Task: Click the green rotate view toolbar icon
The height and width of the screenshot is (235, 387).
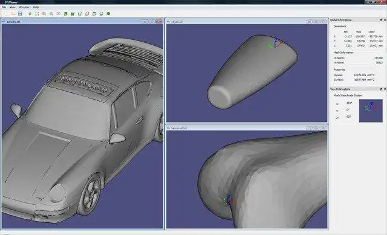Action: (30, 14)
